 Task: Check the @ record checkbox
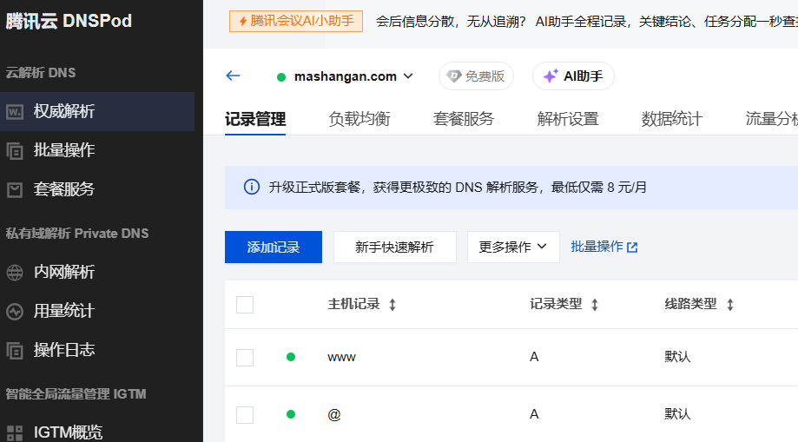[245, 414]
